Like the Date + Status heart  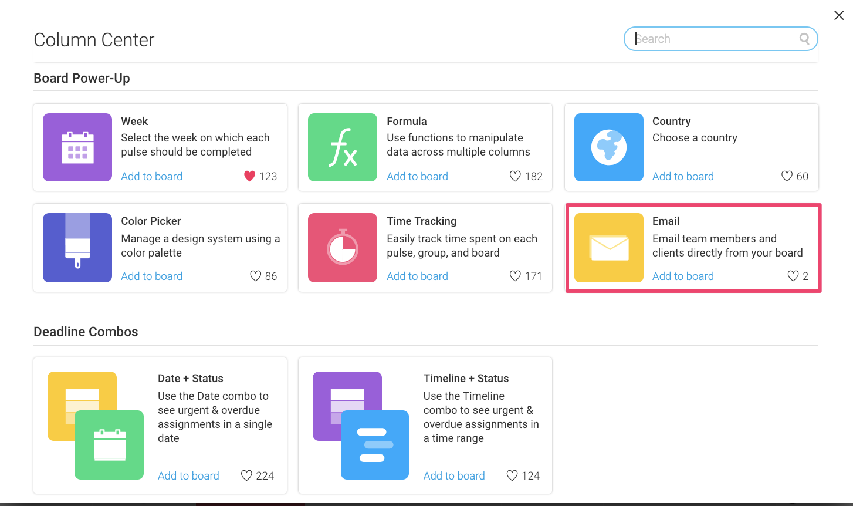click(x=246, y=475)
